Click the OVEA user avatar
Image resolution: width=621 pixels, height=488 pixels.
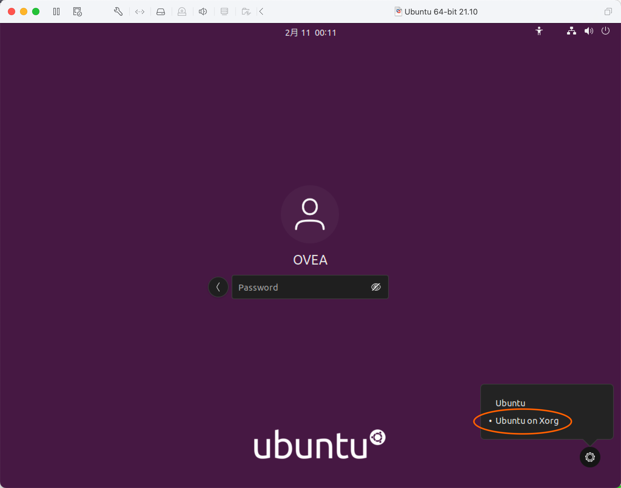point(310,214)
